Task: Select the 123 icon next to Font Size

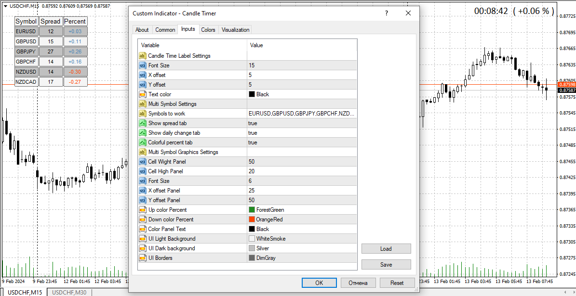Action: tap(143, 65)
